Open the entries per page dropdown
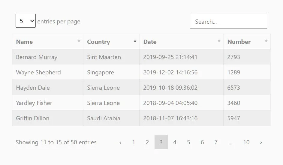Screen dimensions: 283x165 [26, 21]
